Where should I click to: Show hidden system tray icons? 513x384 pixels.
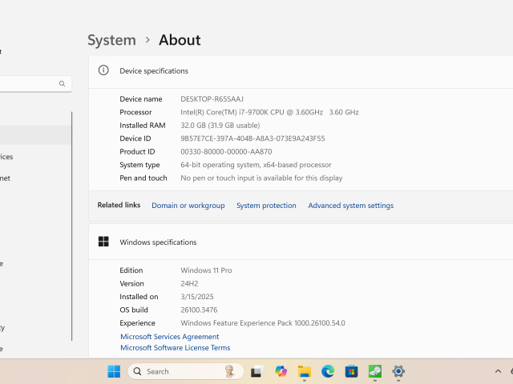498,371
